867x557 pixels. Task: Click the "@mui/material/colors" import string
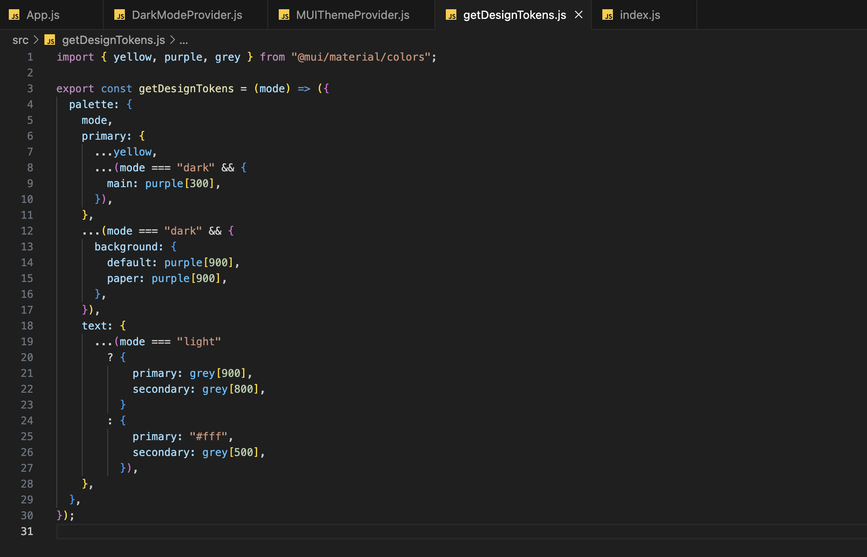pos(361,57)
